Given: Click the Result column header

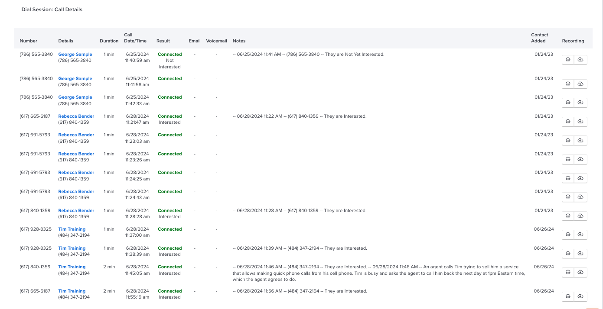Looking at the screenshot, I should click(163, 41).
